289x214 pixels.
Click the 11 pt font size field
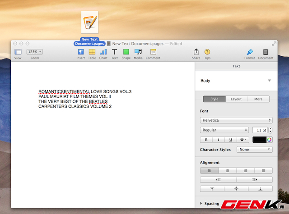260,130
